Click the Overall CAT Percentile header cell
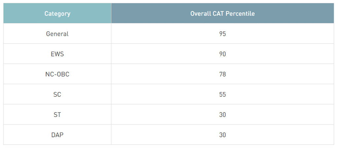The width and height of the screenshot is (338, 148). tap(222, 13)
